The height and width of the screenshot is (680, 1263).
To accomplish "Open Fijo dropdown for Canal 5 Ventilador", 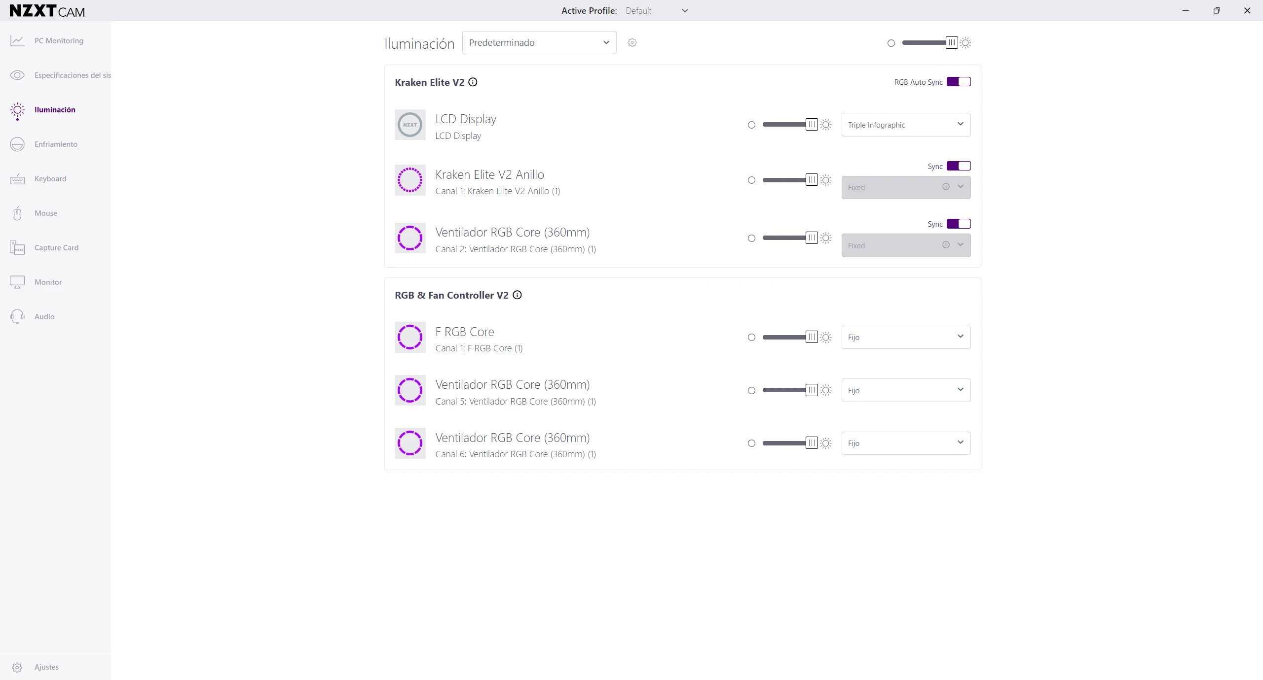I will [906, 390].
